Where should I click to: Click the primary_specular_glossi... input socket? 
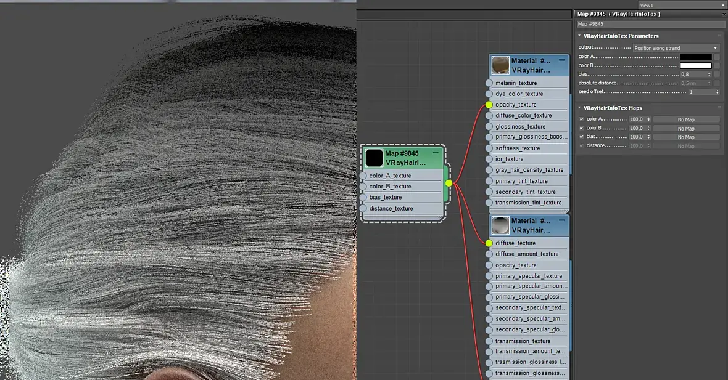tap(489, 297)
